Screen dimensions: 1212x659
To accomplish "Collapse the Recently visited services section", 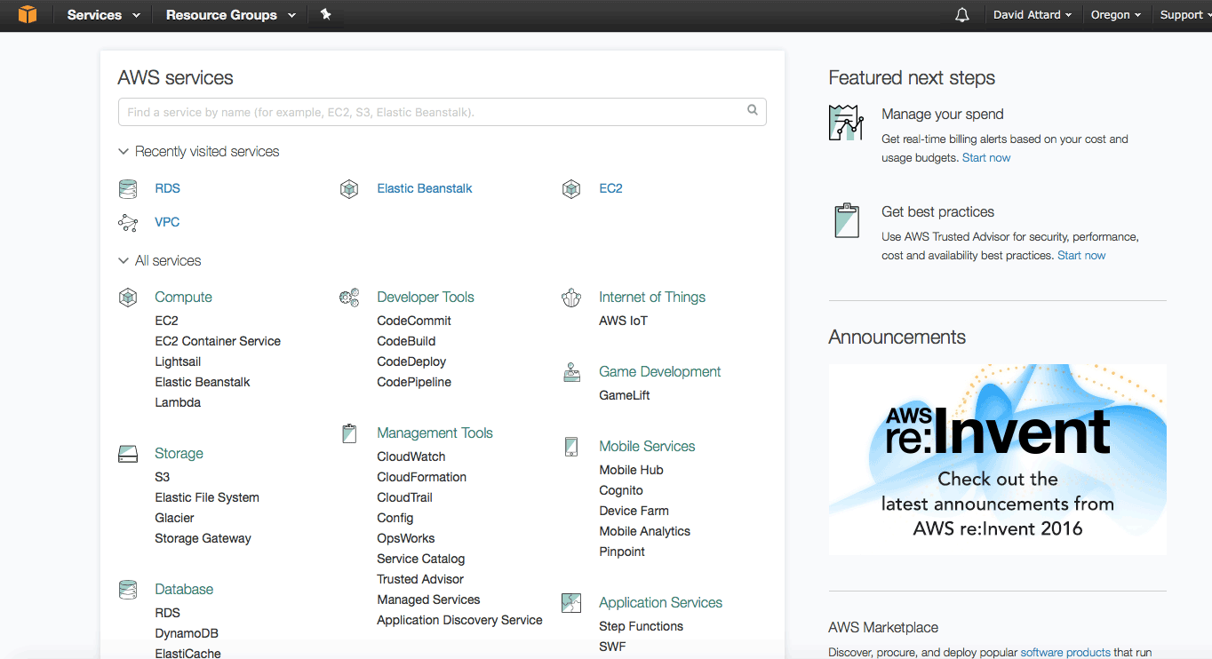I will pyautogui.click(x=124, y=151).
